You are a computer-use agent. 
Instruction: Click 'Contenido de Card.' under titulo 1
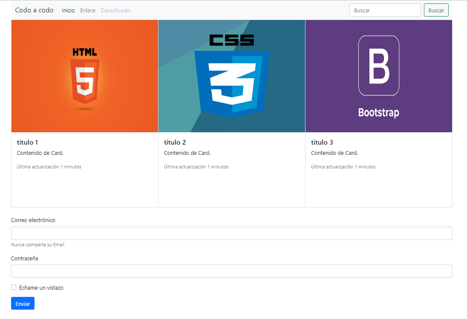40,153
